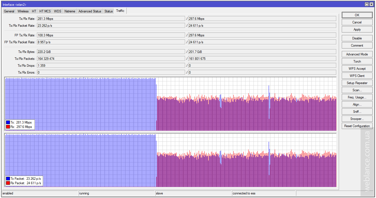Open the WDS tab

(58, 11)
